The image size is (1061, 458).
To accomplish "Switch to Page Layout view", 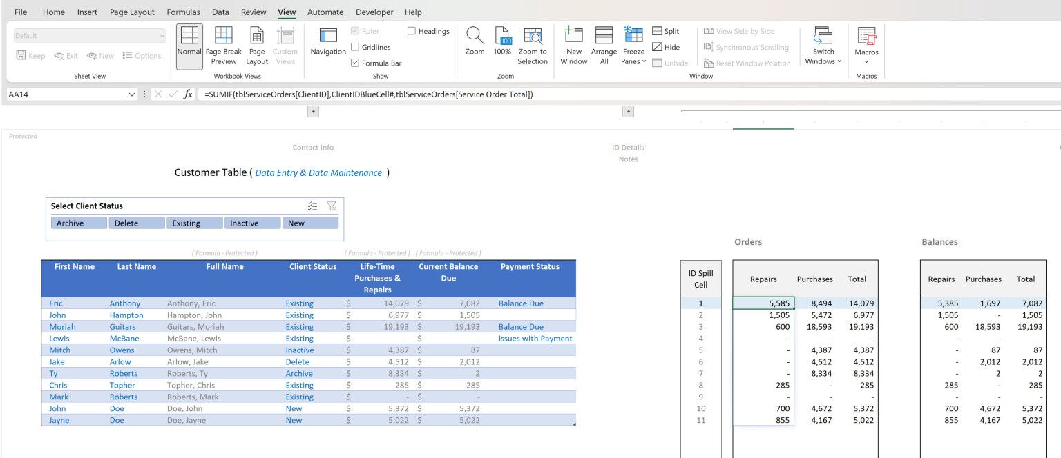I will (x=257, y=46).
